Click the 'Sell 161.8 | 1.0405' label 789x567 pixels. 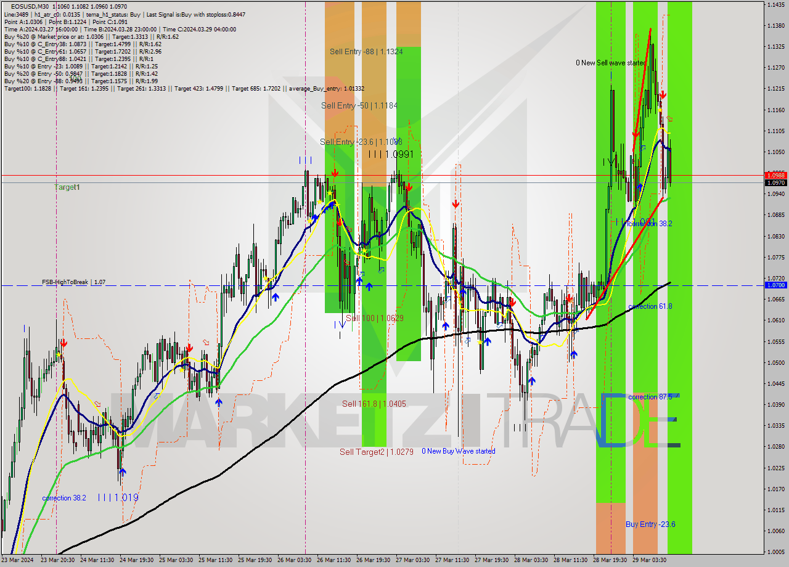pos(374,404)
